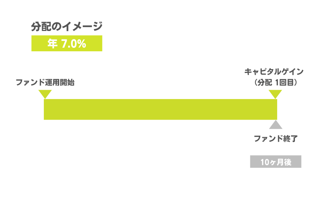This screenshot has height=203, width=321.
Task: Click the 終了 characters below the gray triangle
Action: [291, 139]
